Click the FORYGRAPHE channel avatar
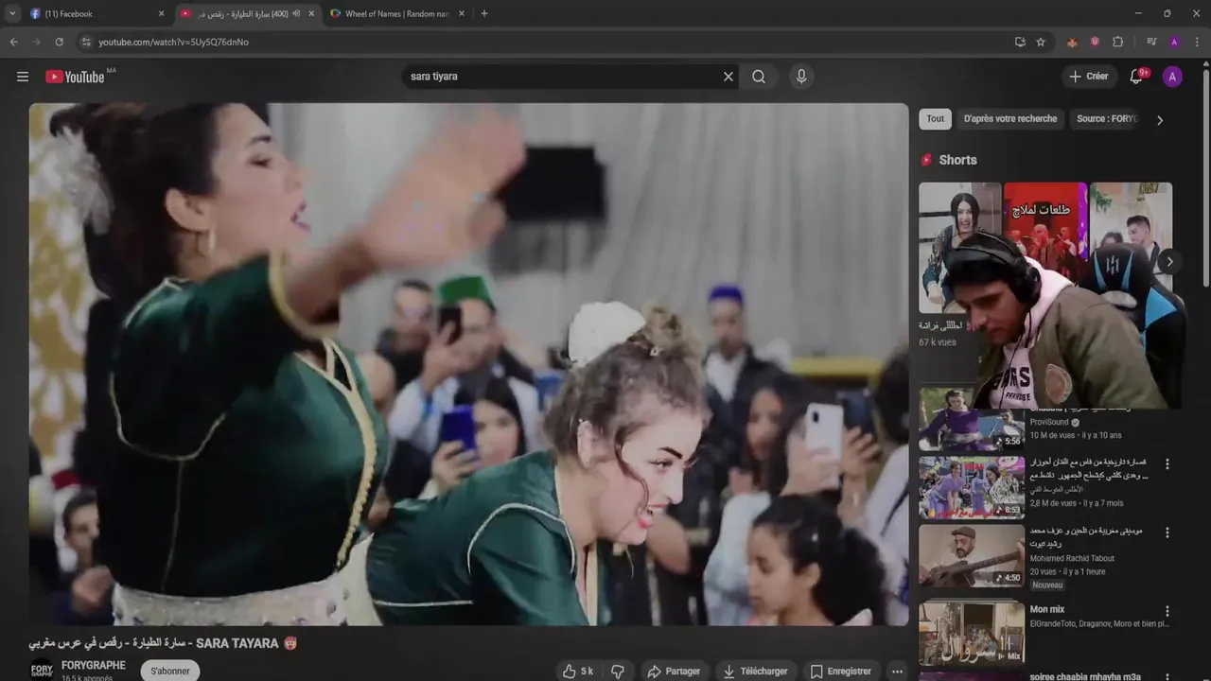Image resolution: width=1211 pixels, height=681 pixels. coord(42,670)
